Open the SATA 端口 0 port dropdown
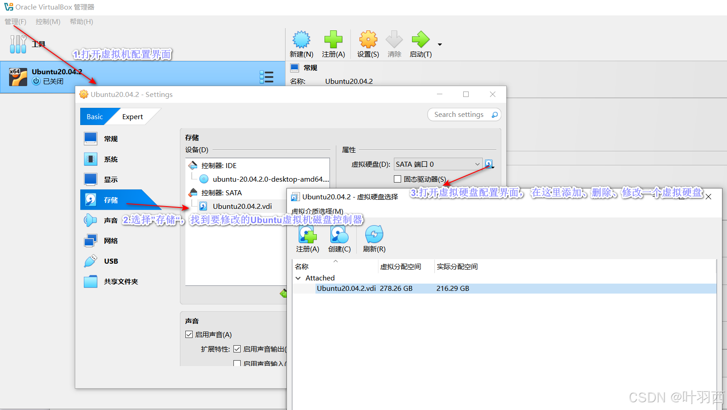 pos(438,164)
